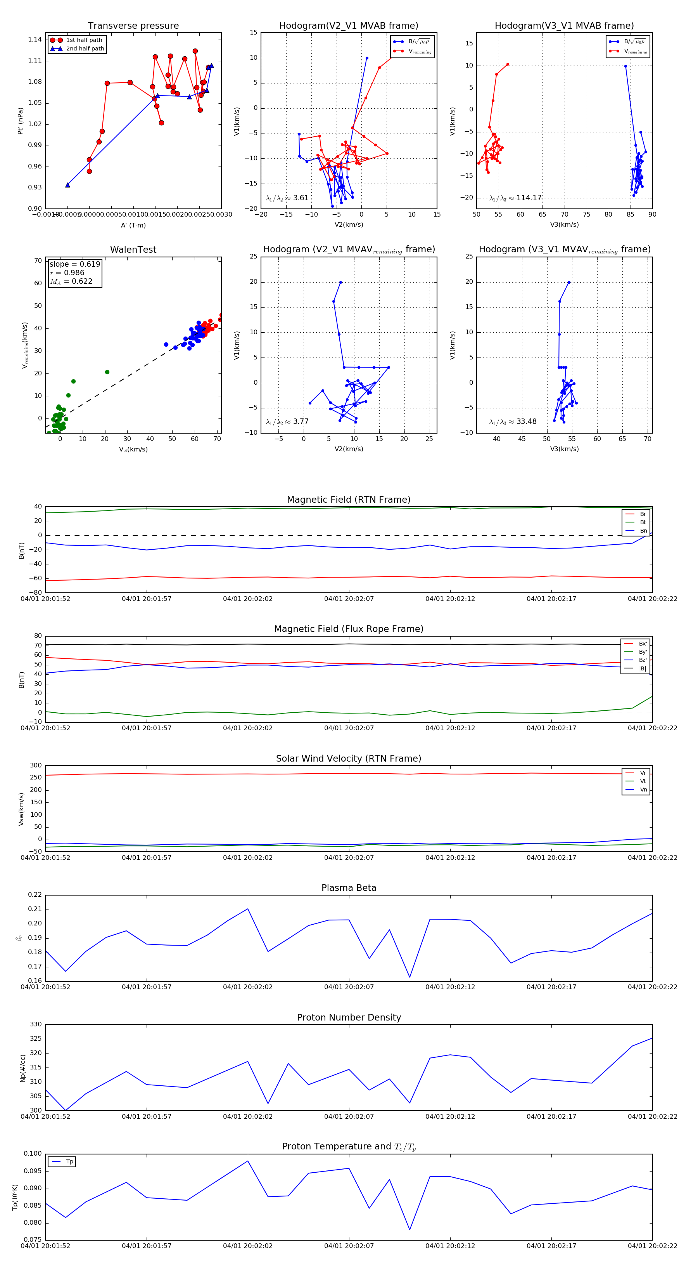Click the 'Bt' legend entry

(636, 522)
